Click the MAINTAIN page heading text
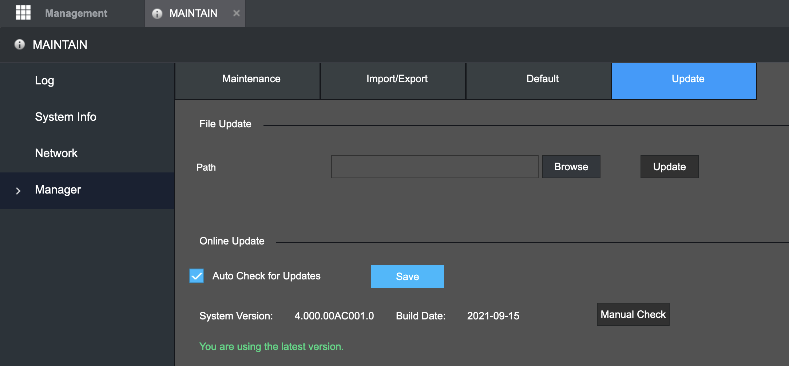This screenshot has height=366, width=789. [60, 45]
